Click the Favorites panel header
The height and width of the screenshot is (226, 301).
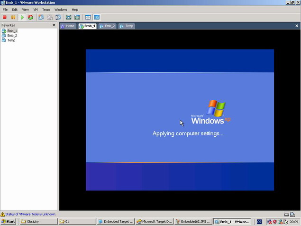point(28,25)
